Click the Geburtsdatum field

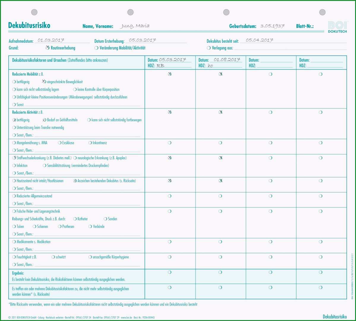click(272, 26)
